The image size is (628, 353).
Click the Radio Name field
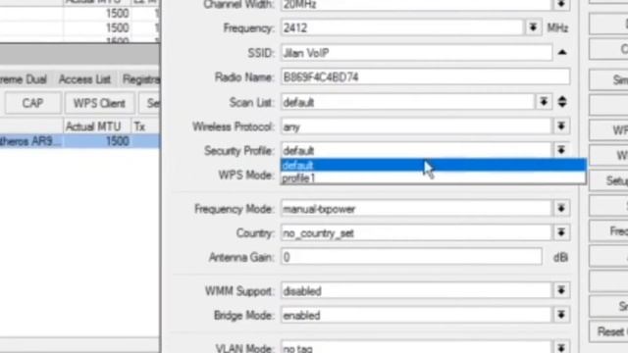[x=425, y=76]
